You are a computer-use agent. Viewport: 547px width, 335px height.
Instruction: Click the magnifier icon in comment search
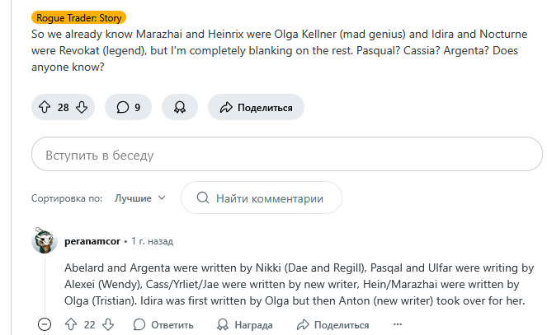[201, 198]
